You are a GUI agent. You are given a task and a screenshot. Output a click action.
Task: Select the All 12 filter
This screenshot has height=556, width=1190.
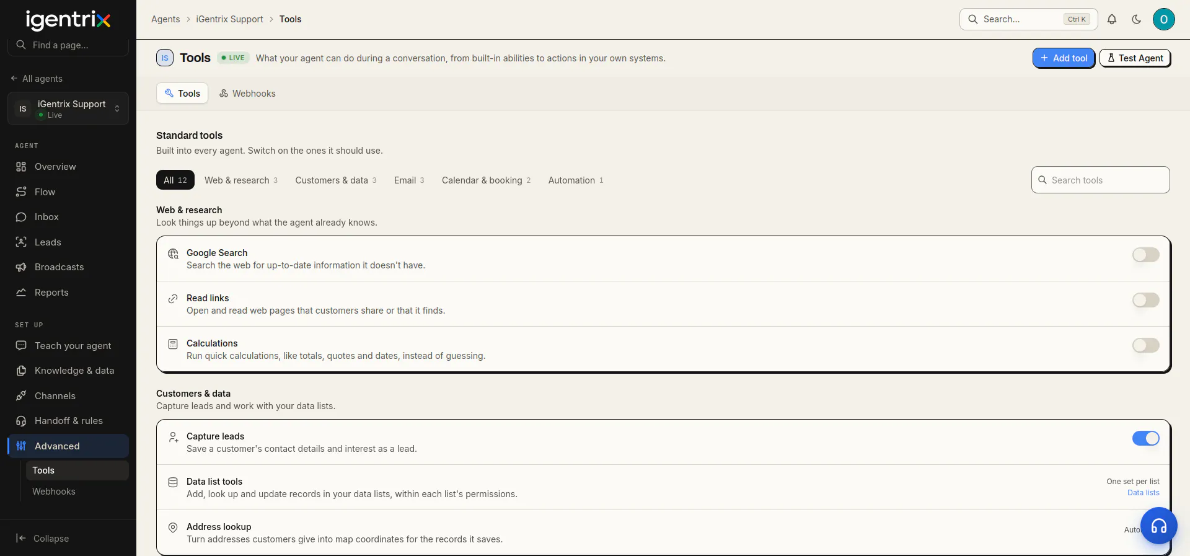(x=175, y=180)
